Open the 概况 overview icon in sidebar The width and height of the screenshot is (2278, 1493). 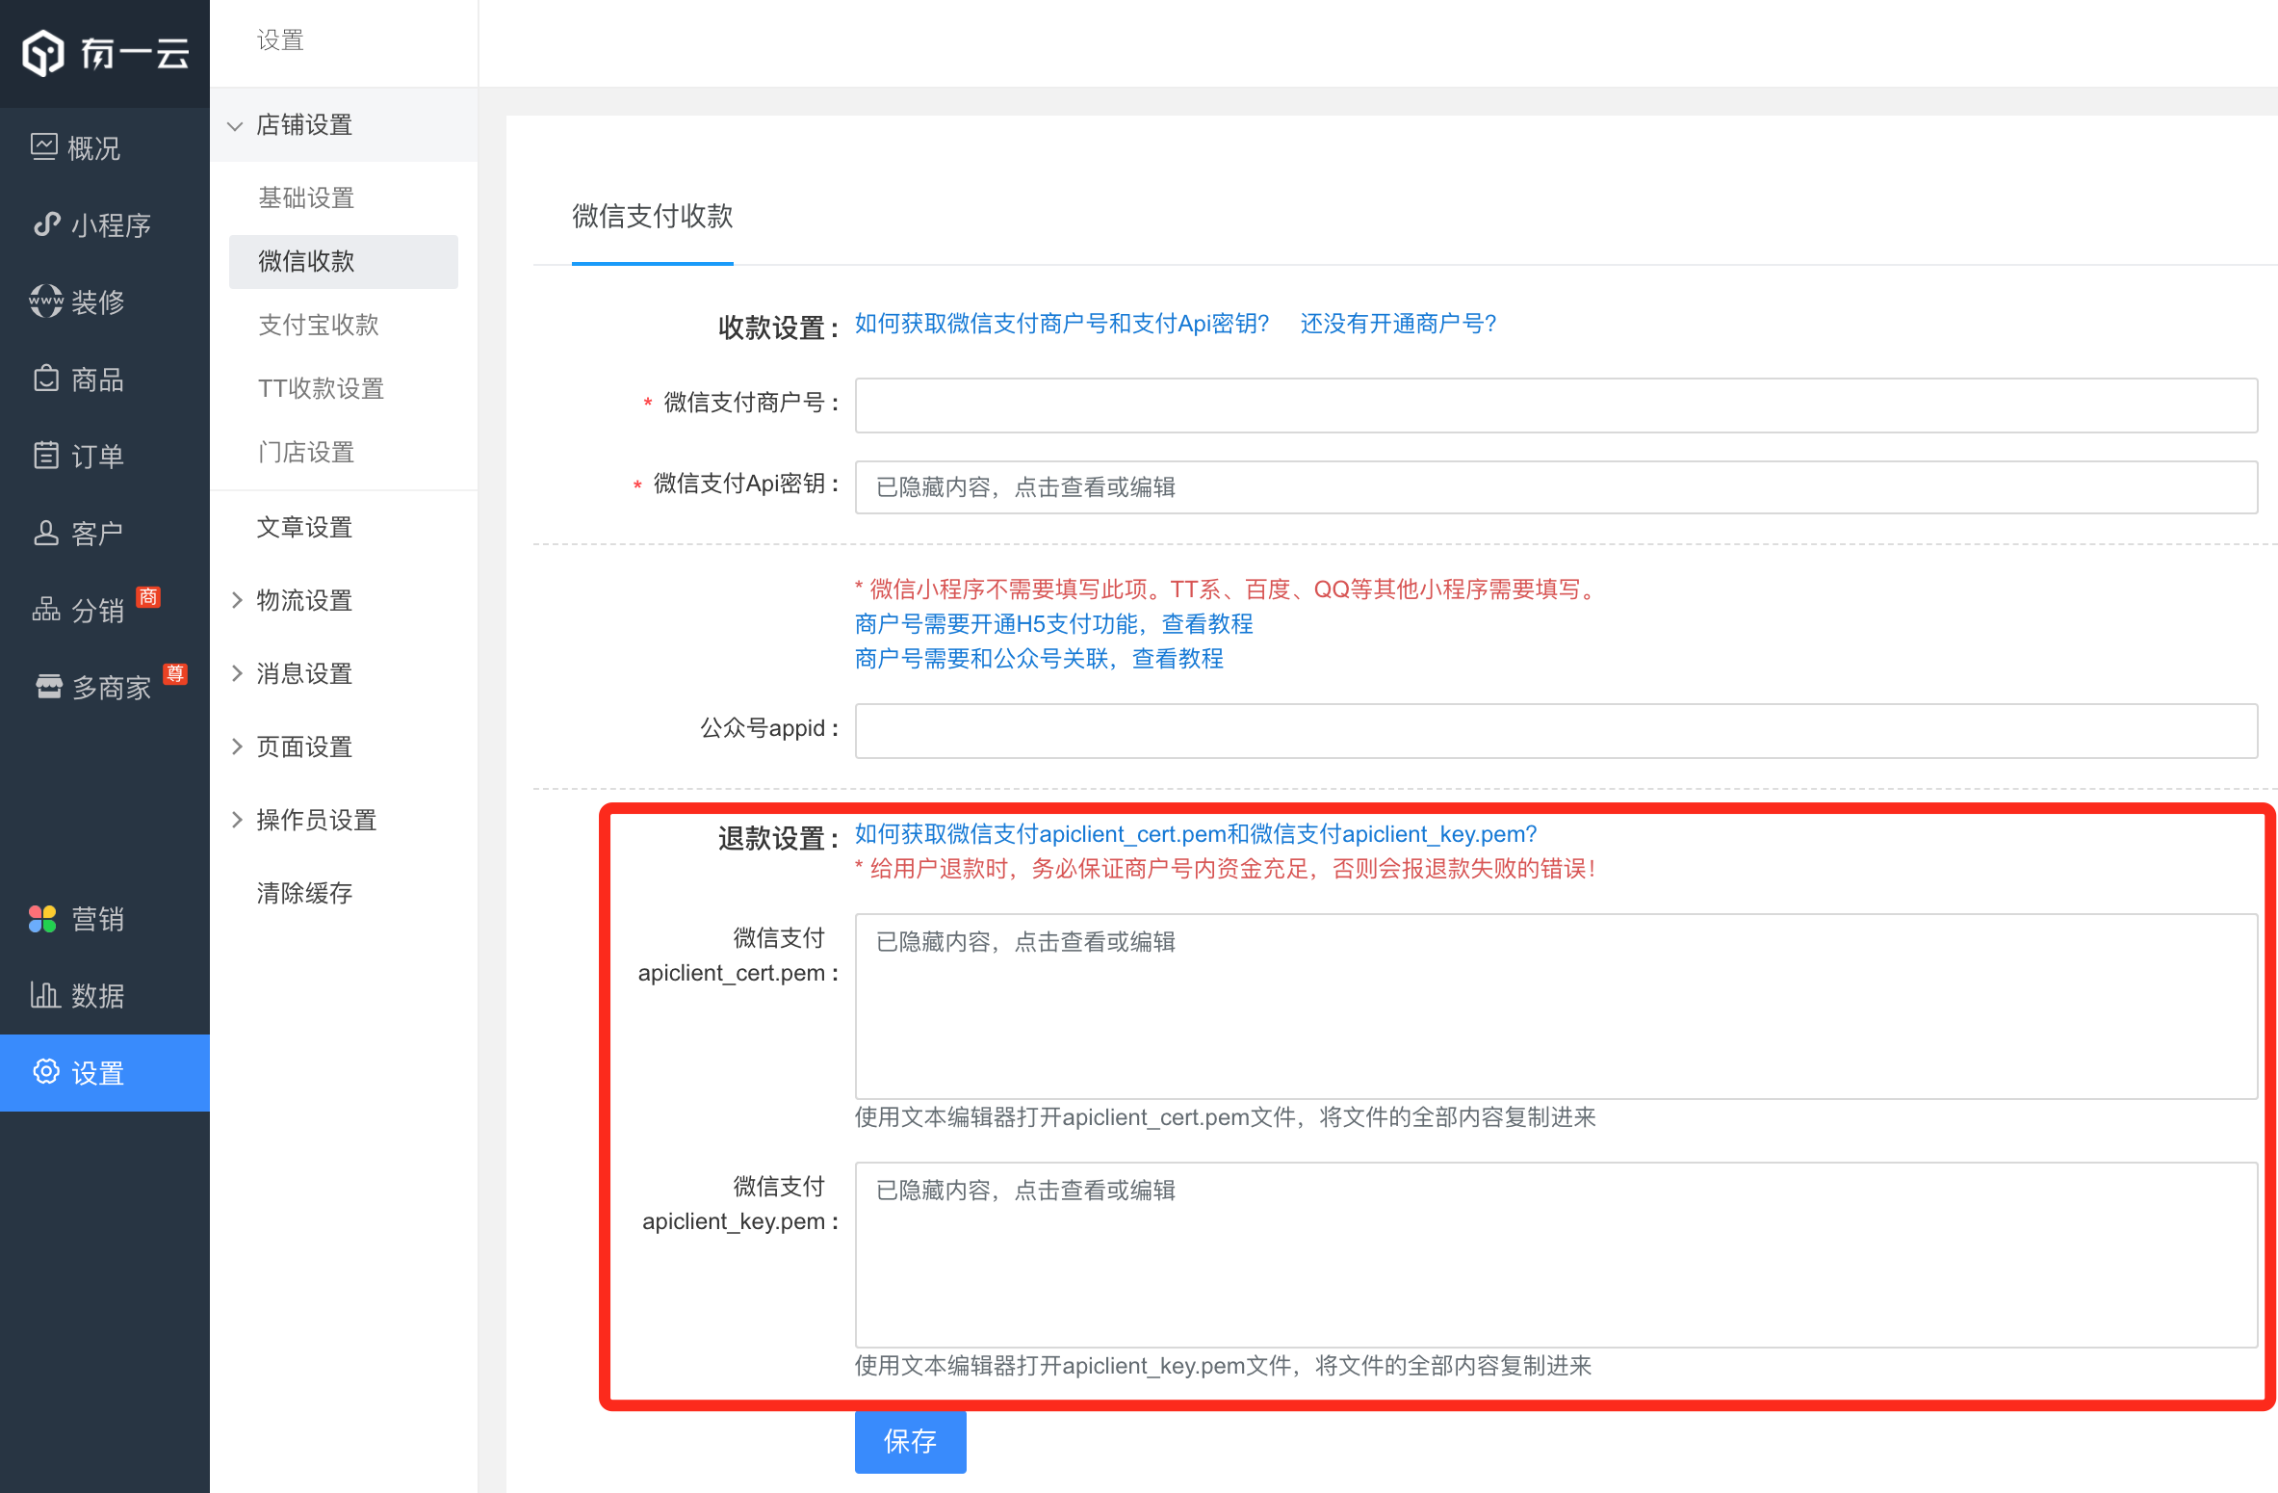pos(44,146)
